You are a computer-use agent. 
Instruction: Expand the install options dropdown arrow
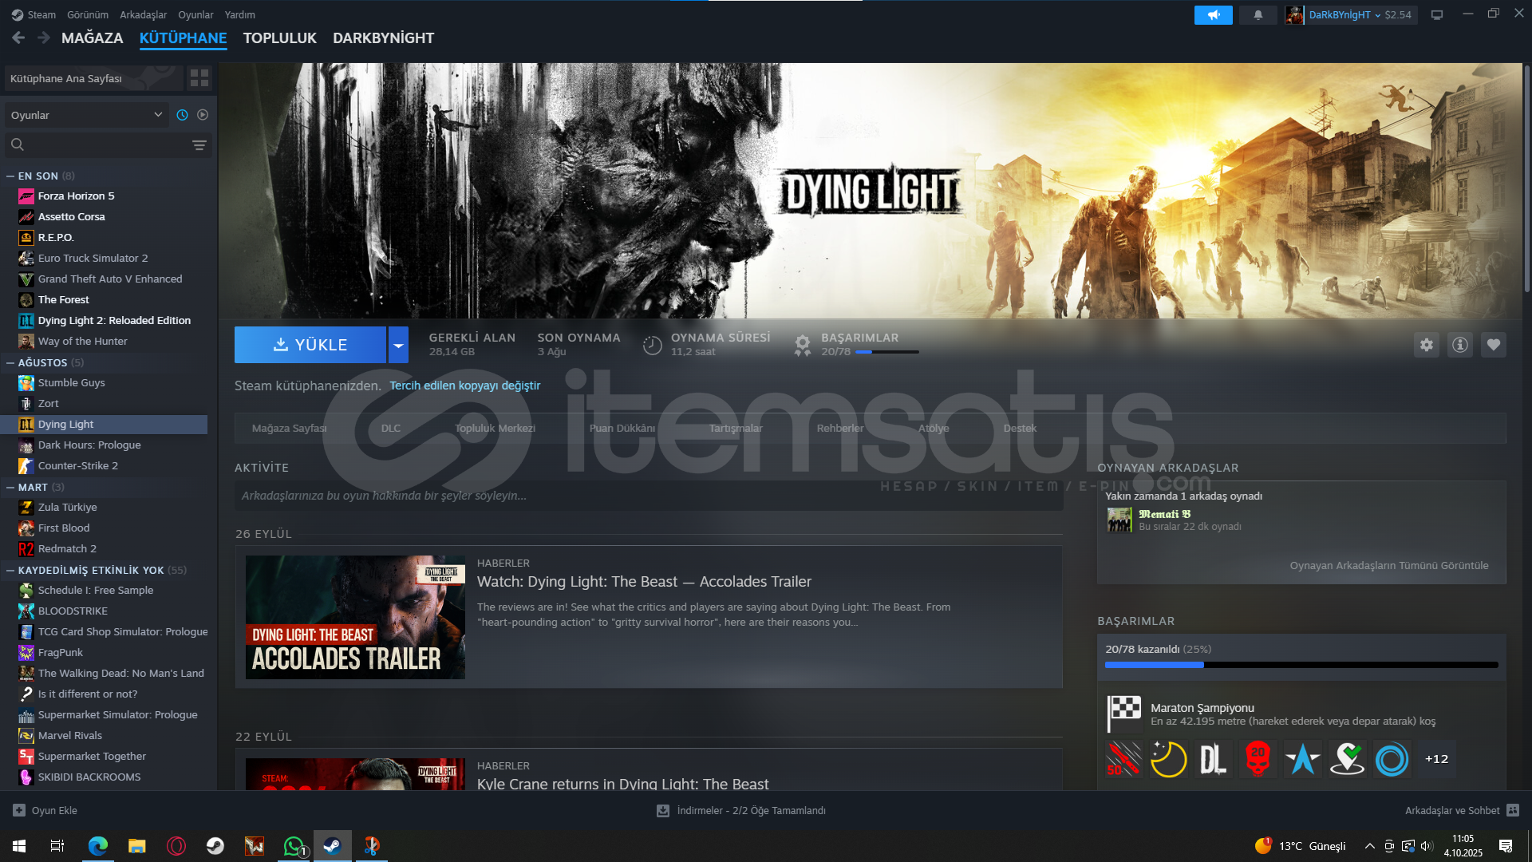[398, 345]
